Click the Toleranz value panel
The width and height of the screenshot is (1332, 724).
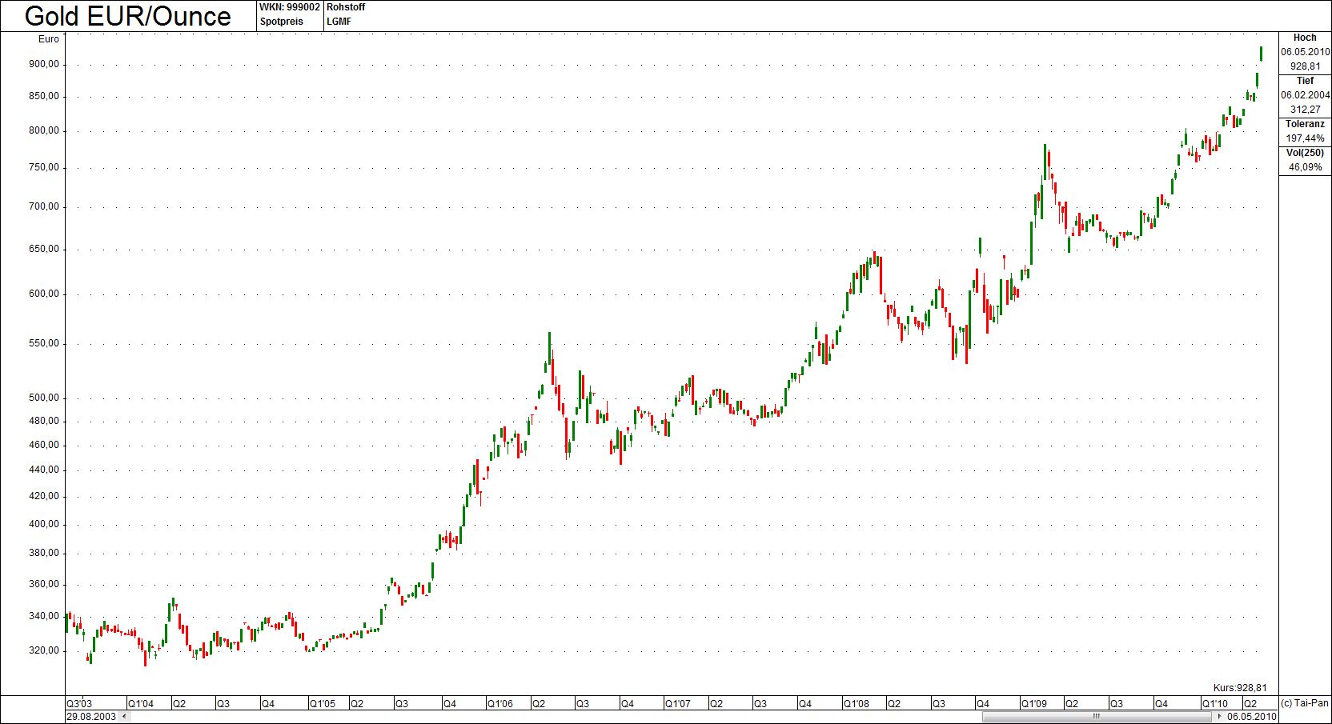coord(1305,132)
